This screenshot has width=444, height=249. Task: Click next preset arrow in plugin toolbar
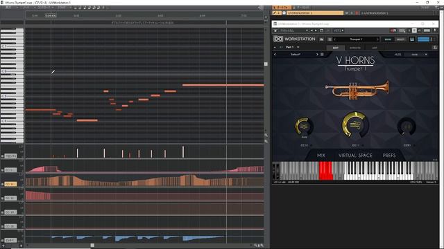[316, 30]
